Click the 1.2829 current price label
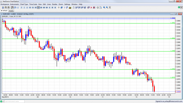 (178, 91)
